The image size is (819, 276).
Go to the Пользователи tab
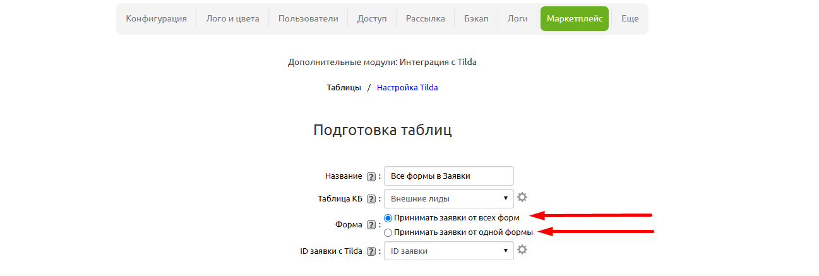(x=308, y=19)
